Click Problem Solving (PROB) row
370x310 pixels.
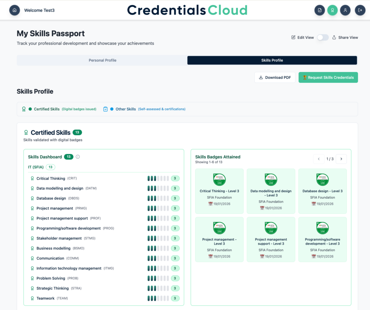[x=104, y=278]
